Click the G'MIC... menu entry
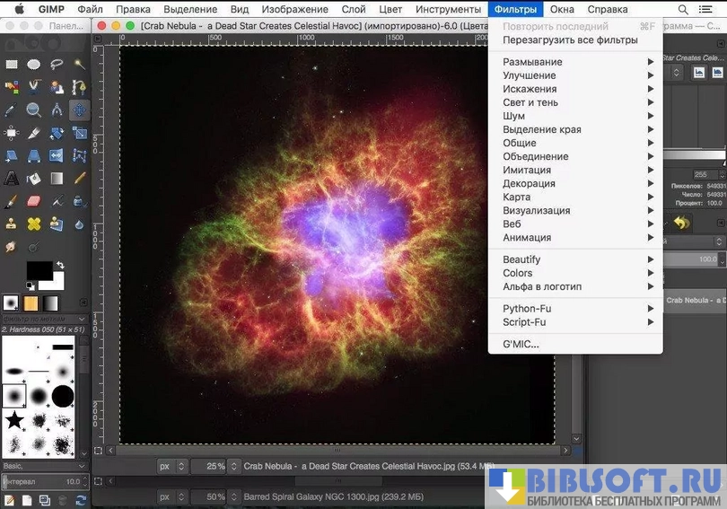727x509 pixels. pyautogui.click(x=521, y=344)
